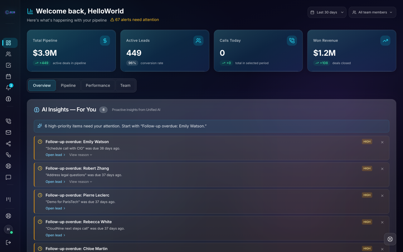
Task: Click the +0 total in period badge
Action: [x=226, y=63]
